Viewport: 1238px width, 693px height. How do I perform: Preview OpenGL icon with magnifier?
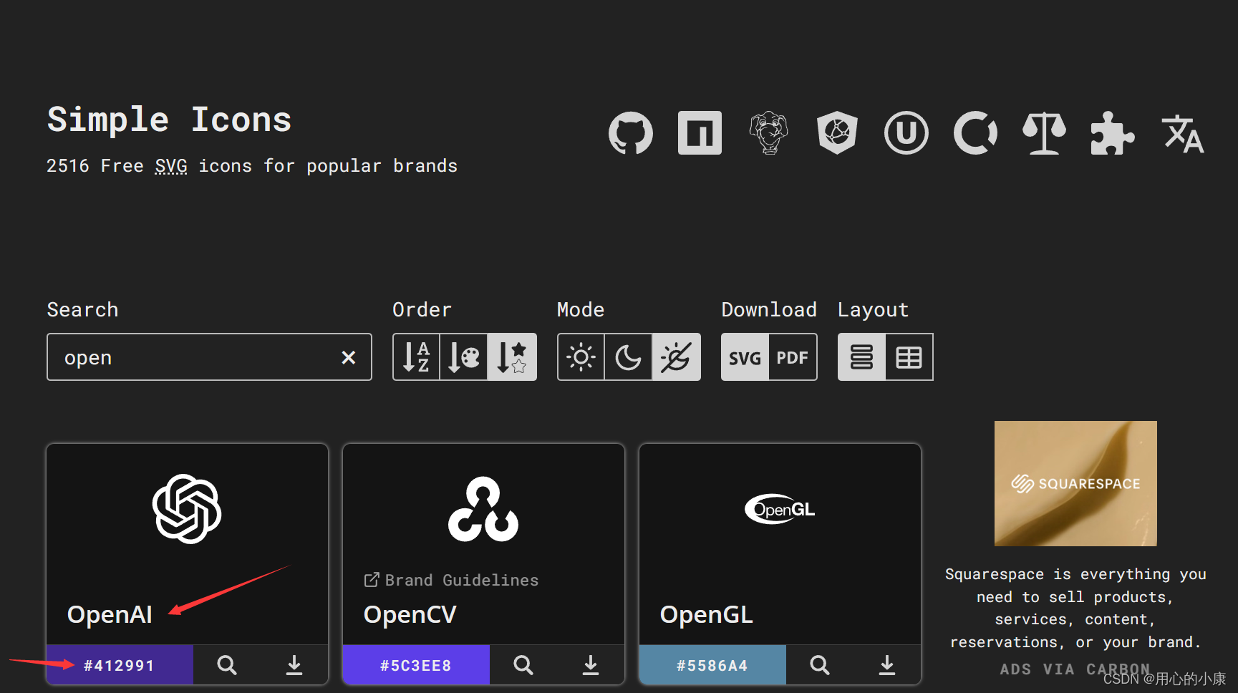click(x=820, y=665)
